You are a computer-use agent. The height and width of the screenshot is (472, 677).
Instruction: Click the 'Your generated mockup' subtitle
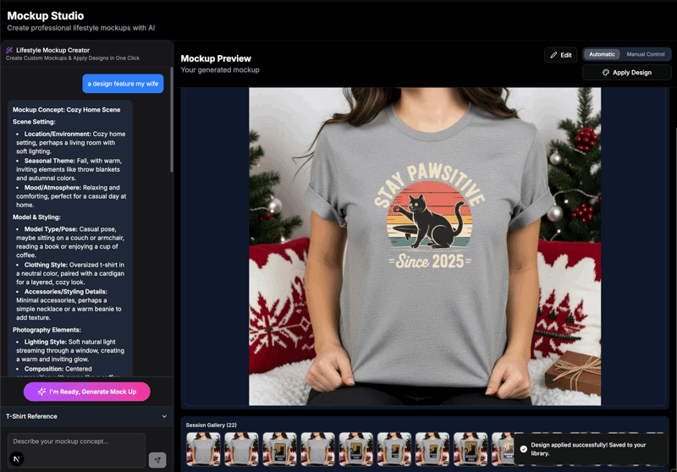pyautogui.click(x=220, y=70)
